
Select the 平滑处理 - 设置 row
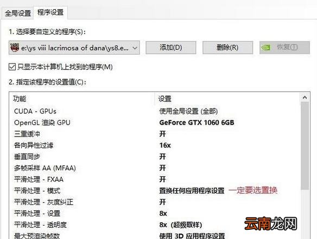point(155,213)
